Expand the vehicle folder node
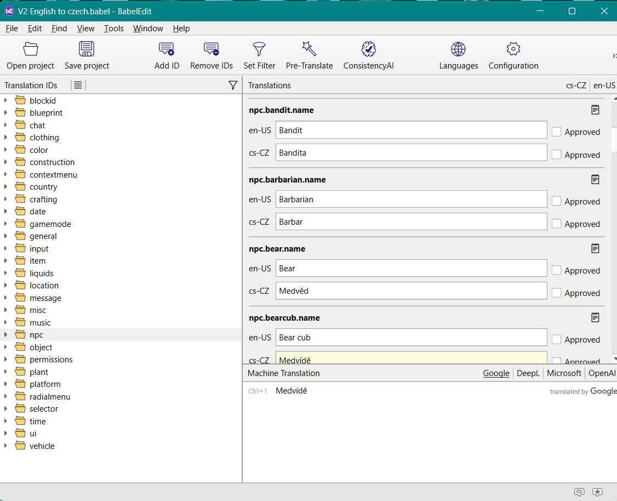617x501 pixels. coord(5,446)
